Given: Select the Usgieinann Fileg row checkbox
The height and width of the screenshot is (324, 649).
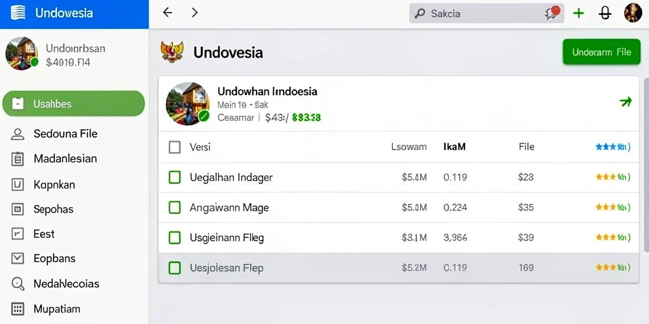Looking at the screenshot, I should 175,238.
